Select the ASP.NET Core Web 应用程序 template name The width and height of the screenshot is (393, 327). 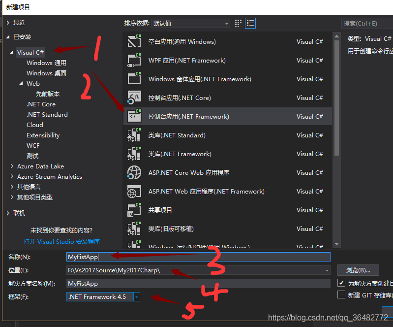[x=189, y=173]
